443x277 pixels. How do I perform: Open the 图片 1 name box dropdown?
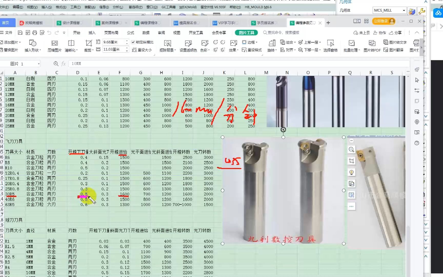pos(39,63)
